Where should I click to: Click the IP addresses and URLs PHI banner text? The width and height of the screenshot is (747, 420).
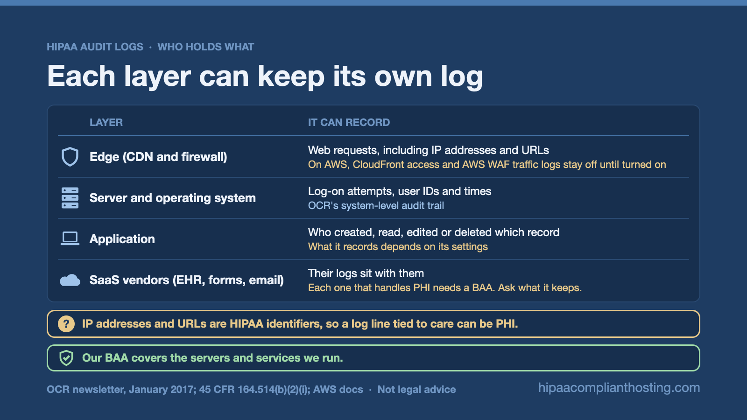[300, 324]
